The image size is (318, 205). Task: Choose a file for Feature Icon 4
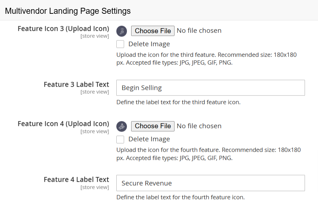(x=153, y=126)
